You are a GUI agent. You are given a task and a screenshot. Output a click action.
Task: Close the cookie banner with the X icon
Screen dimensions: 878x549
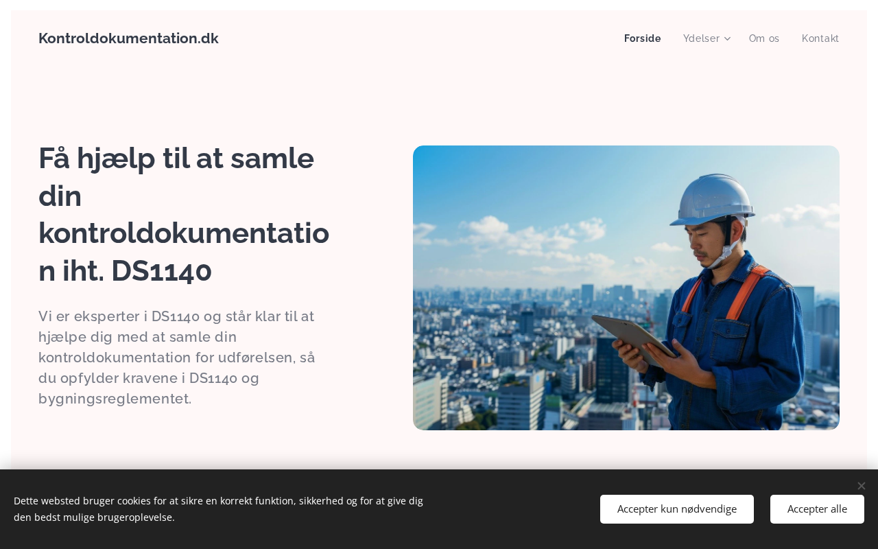(862, 486)
